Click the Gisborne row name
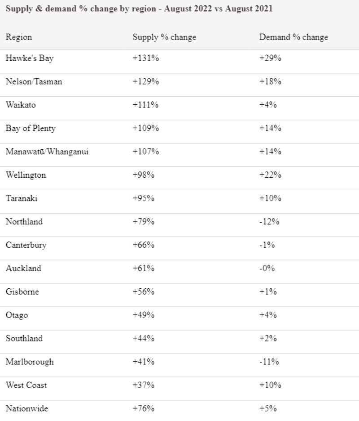Image resolution: width=359 pixels, height=421 pixels. [x=22, y=292]
